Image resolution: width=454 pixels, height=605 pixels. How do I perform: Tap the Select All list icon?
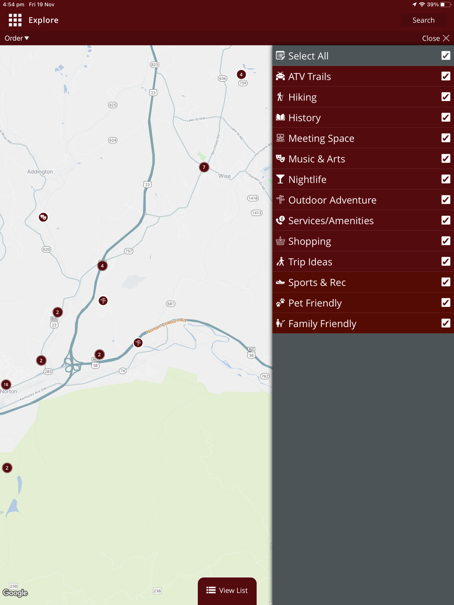(281, 56)
